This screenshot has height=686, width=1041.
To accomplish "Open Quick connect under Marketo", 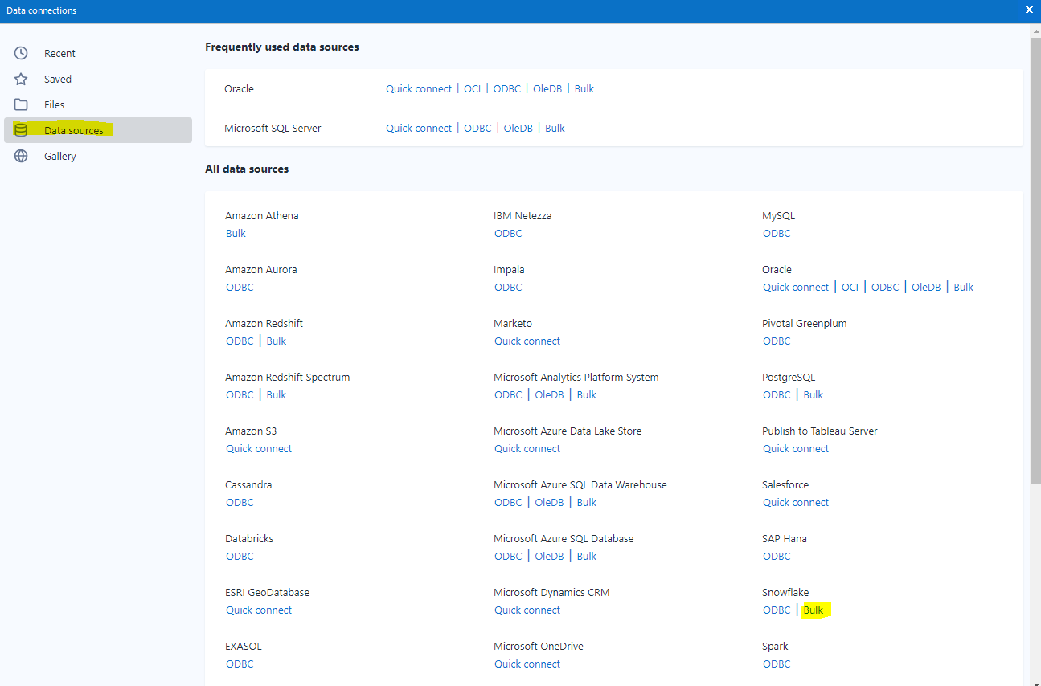I will pyautogui.click(x=527, y=341).
